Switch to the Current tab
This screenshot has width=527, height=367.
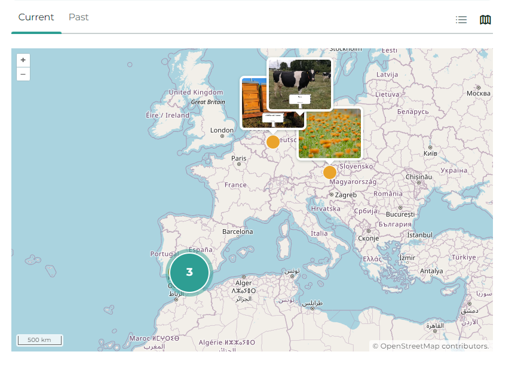coord(36,17)
